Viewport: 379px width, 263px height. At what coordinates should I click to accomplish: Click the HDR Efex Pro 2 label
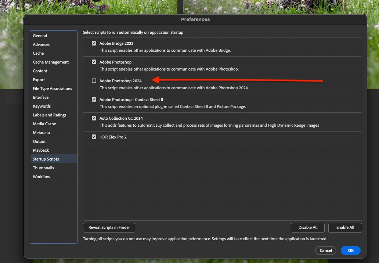tap(113, 137)
